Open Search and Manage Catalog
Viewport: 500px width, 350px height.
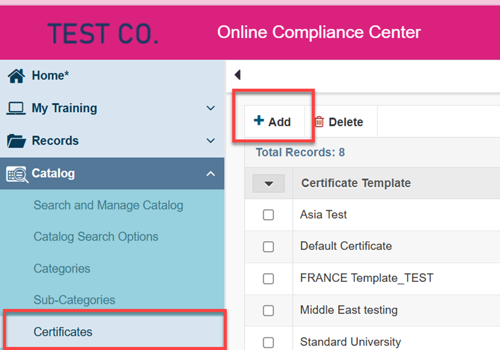108,205
